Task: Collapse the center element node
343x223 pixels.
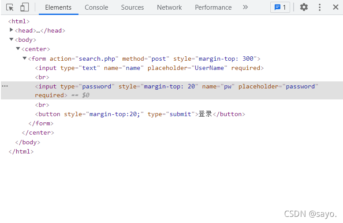Action: click(x=18, y=48)
